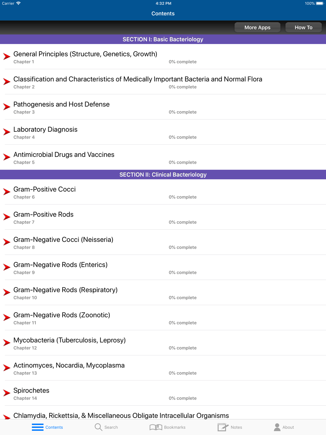
Task: Open the Notes notepad icon
Action: (223, 427)
